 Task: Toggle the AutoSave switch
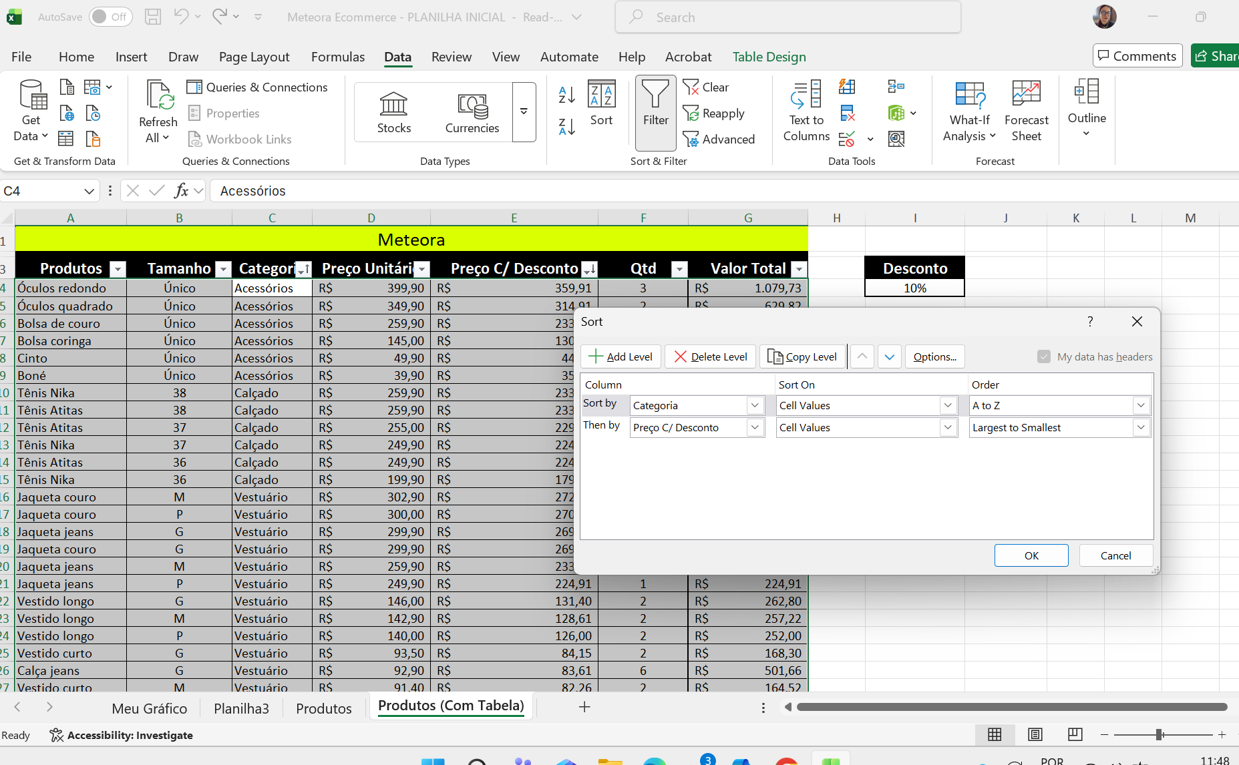tap(111, 17)
